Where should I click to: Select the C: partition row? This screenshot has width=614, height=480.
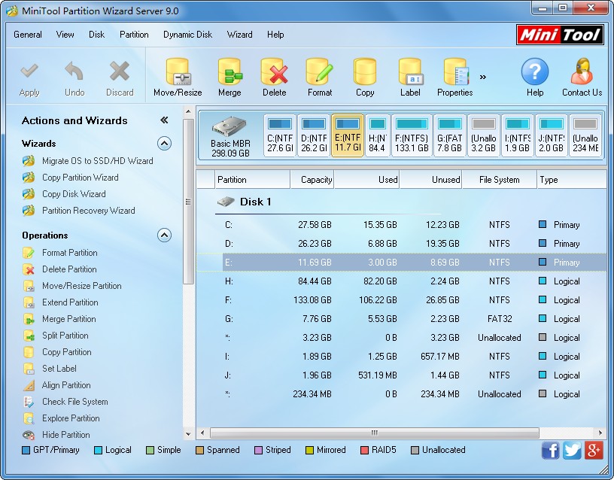tap(401, 225)
